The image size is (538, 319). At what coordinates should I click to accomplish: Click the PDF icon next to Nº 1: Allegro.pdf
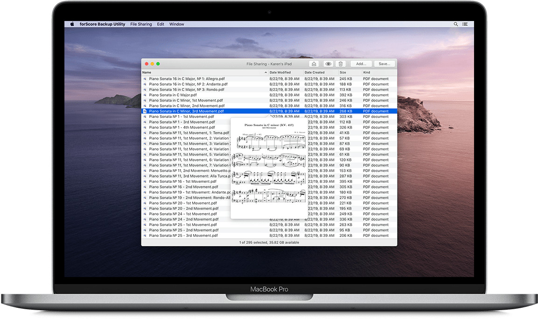[x=145, y=79]
